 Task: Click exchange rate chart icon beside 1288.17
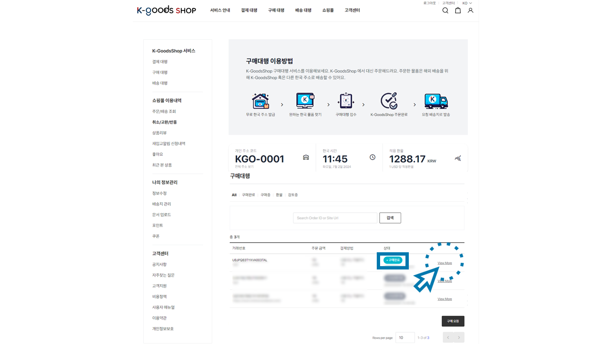coord(458,158)
